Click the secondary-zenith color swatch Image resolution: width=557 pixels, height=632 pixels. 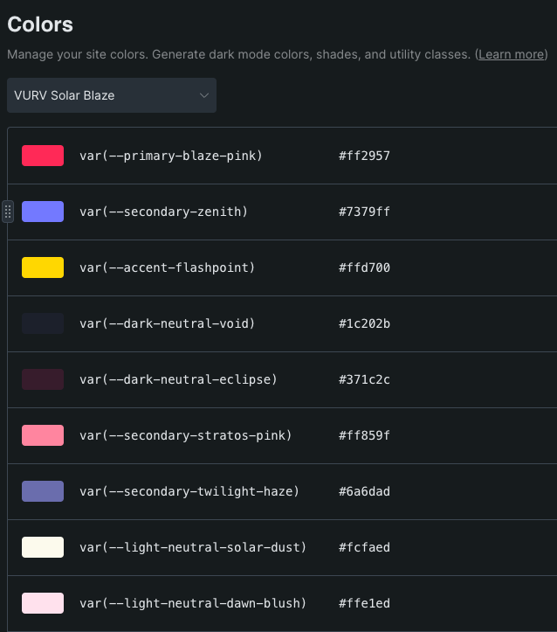pos(43,212)
